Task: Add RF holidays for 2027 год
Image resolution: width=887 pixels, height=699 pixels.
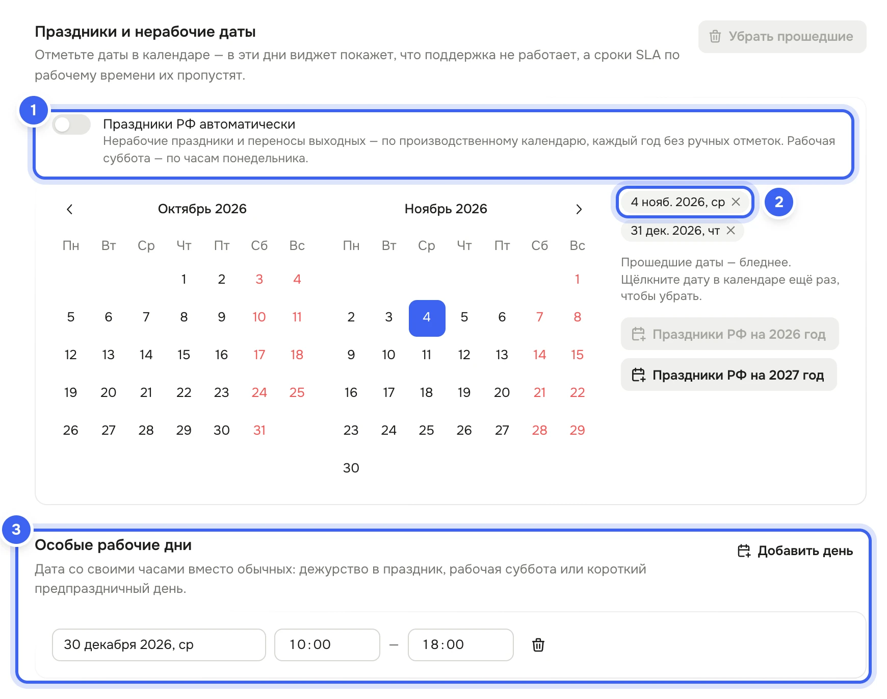Action: point(728,375)
